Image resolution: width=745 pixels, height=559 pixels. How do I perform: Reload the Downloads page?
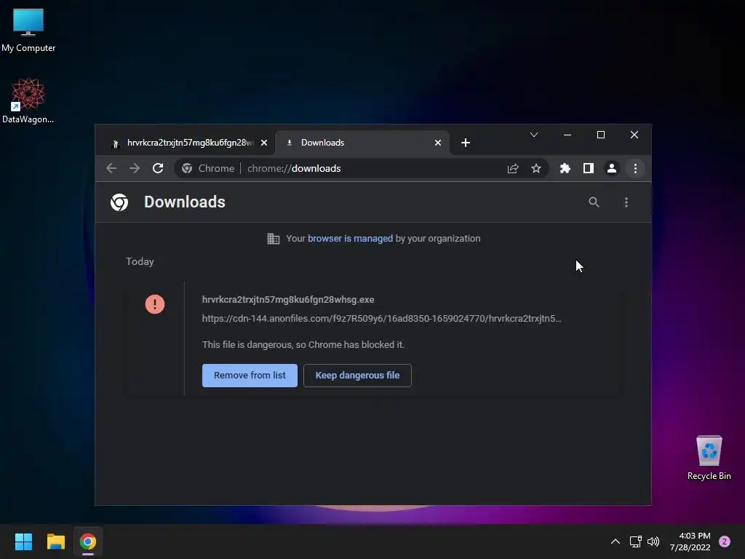[158, 168]
